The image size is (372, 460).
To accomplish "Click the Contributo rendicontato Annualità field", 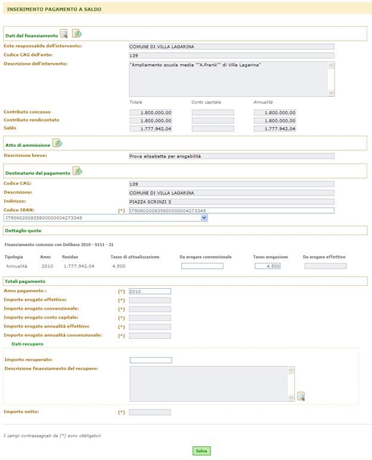I will click(275, 121).
